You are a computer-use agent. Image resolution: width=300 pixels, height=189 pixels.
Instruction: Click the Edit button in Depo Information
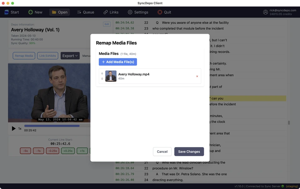pyautogui.click(x=107, y=24)
